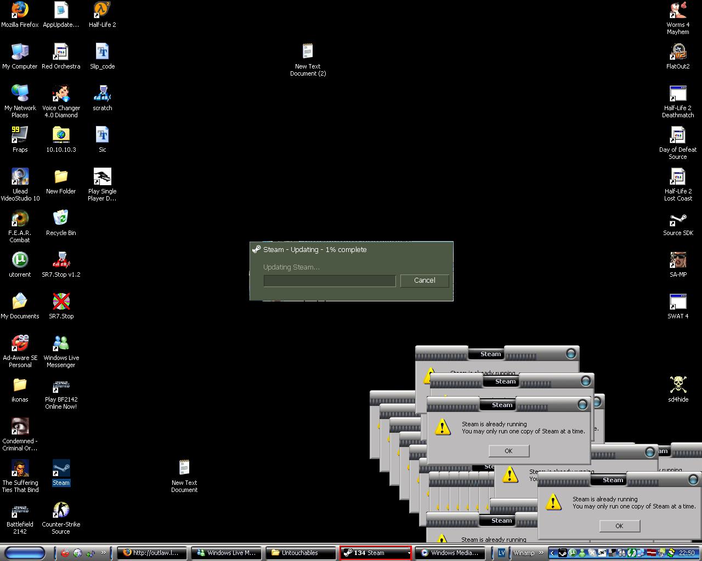Cancel the Steam update

424,280
